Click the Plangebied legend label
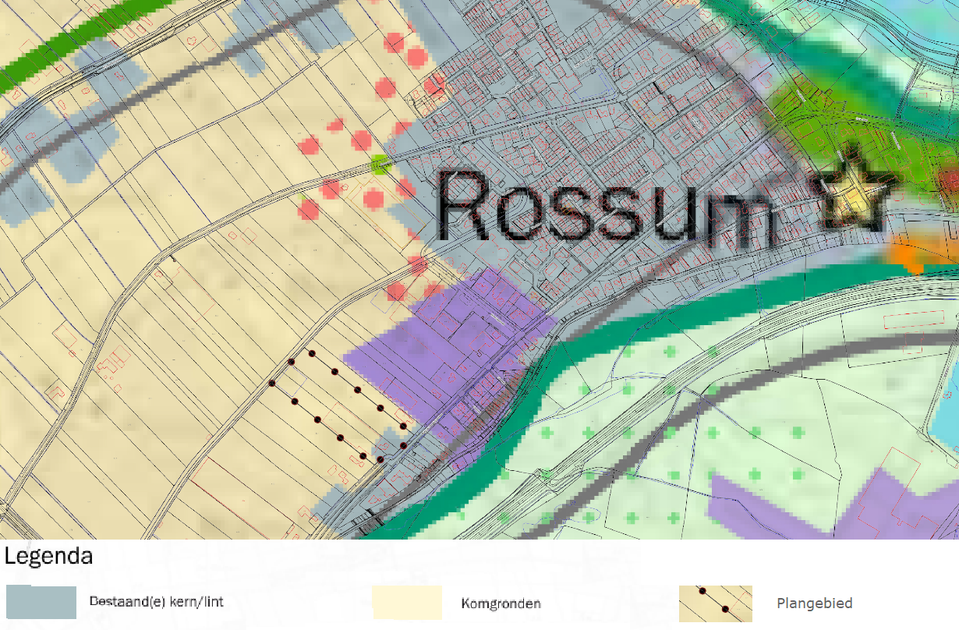The width and height of the screenshot is (959, 630). tap(814, 604)
